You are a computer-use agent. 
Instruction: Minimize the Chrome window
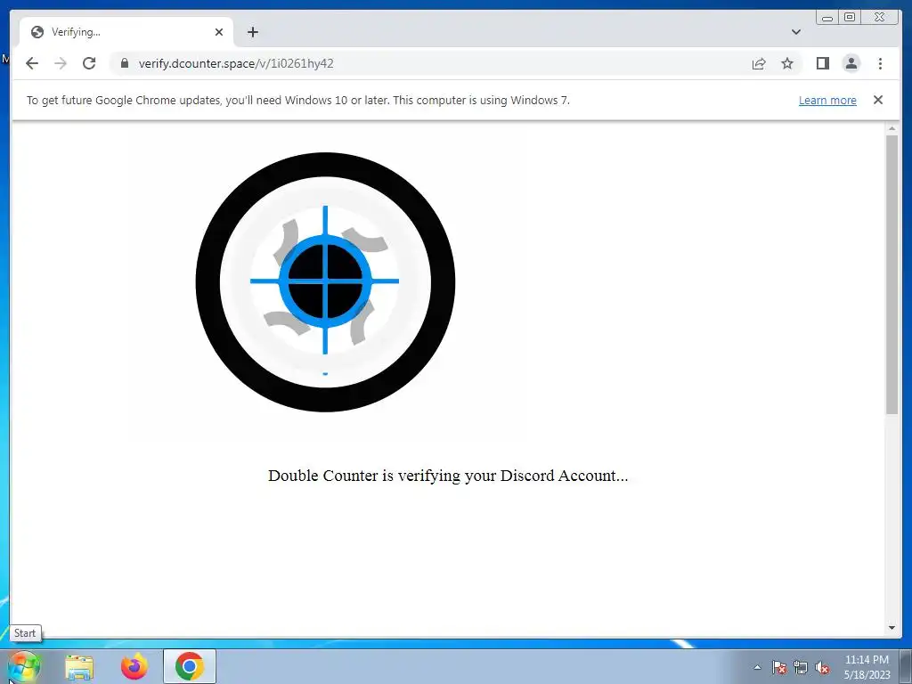[827, 18]
